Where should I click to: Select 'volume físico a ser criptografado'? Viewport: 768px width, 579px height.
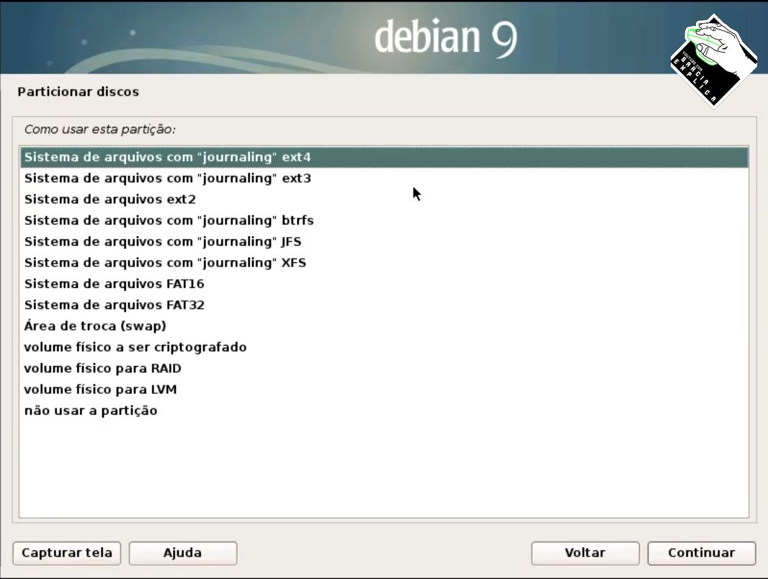point(385,347)
